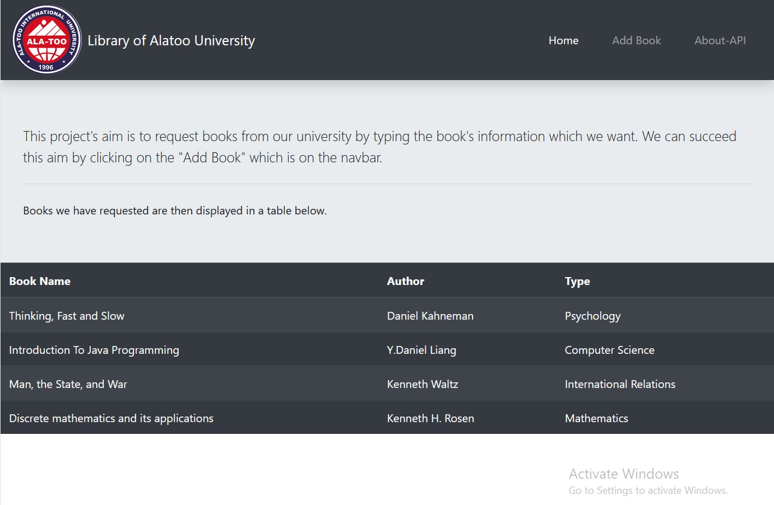Select the Thinking, Fast and Slow row

[x=67, y=316]
